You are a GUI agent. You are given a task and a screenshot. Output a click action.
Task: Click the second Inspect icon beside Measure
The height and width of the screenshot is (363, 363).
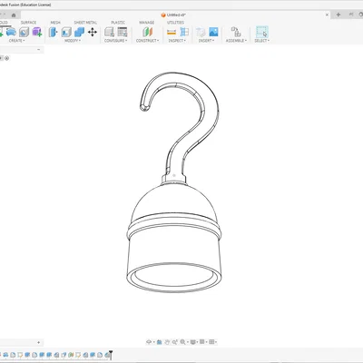(184, 32)
